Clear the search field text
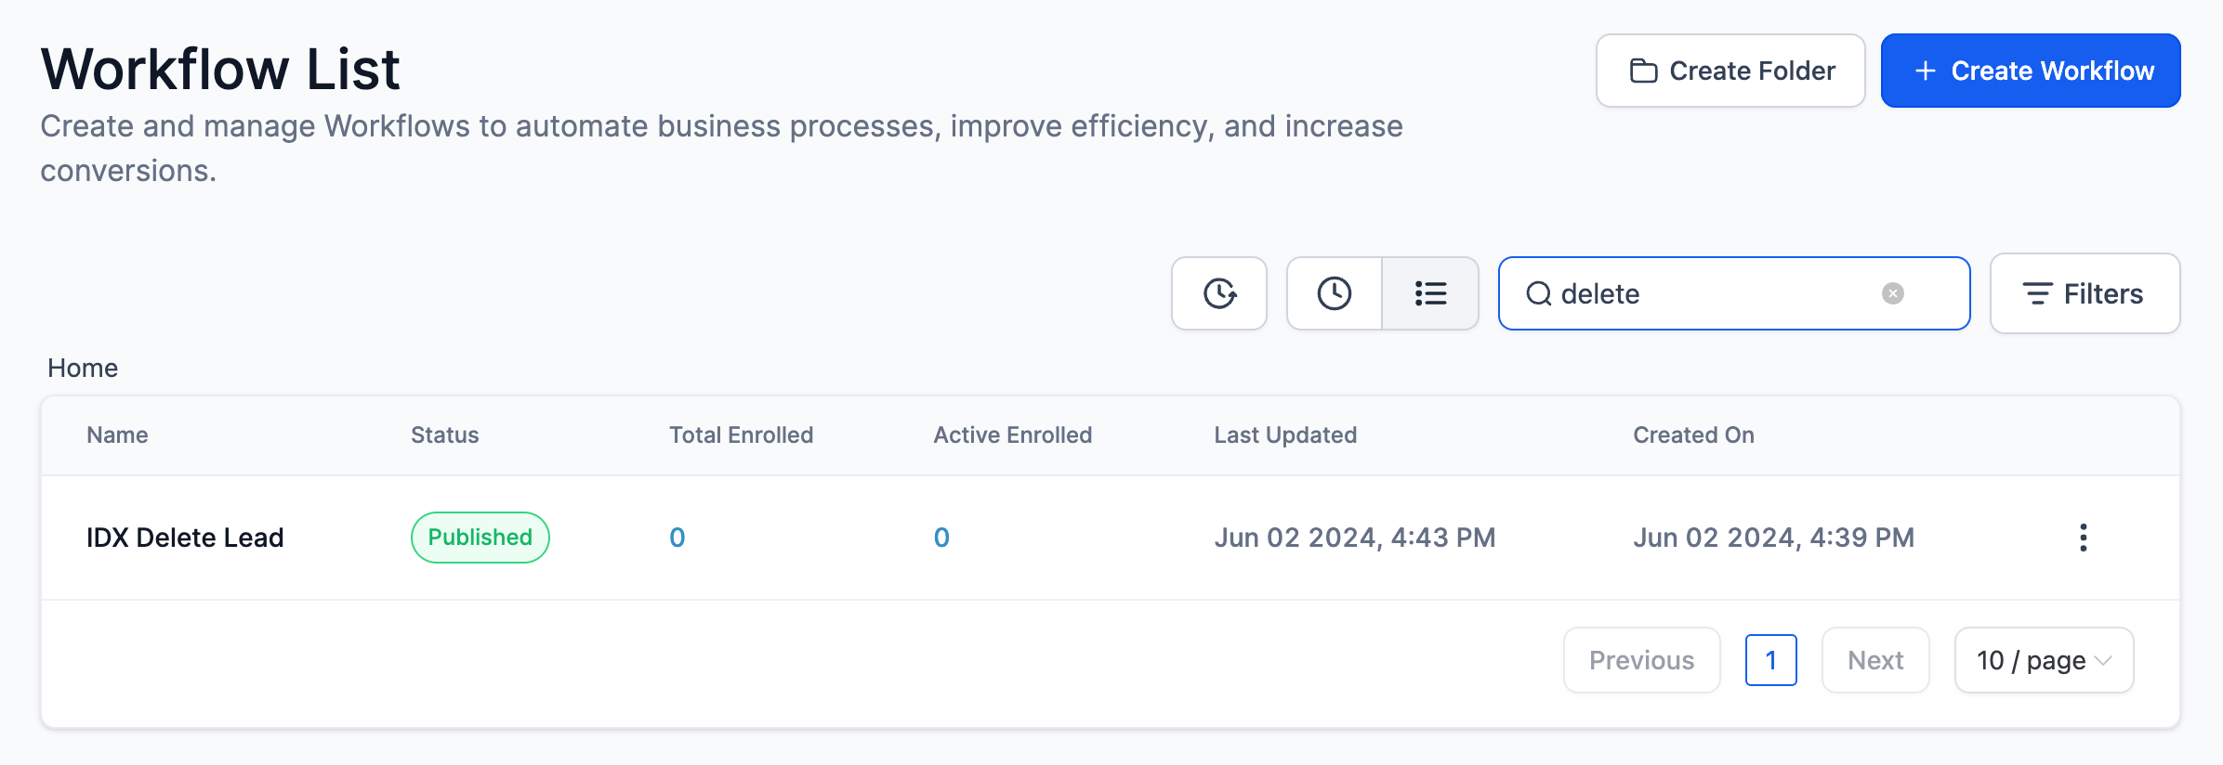2223x765 pixels. pyautogui.click(x=1892, y=293)
